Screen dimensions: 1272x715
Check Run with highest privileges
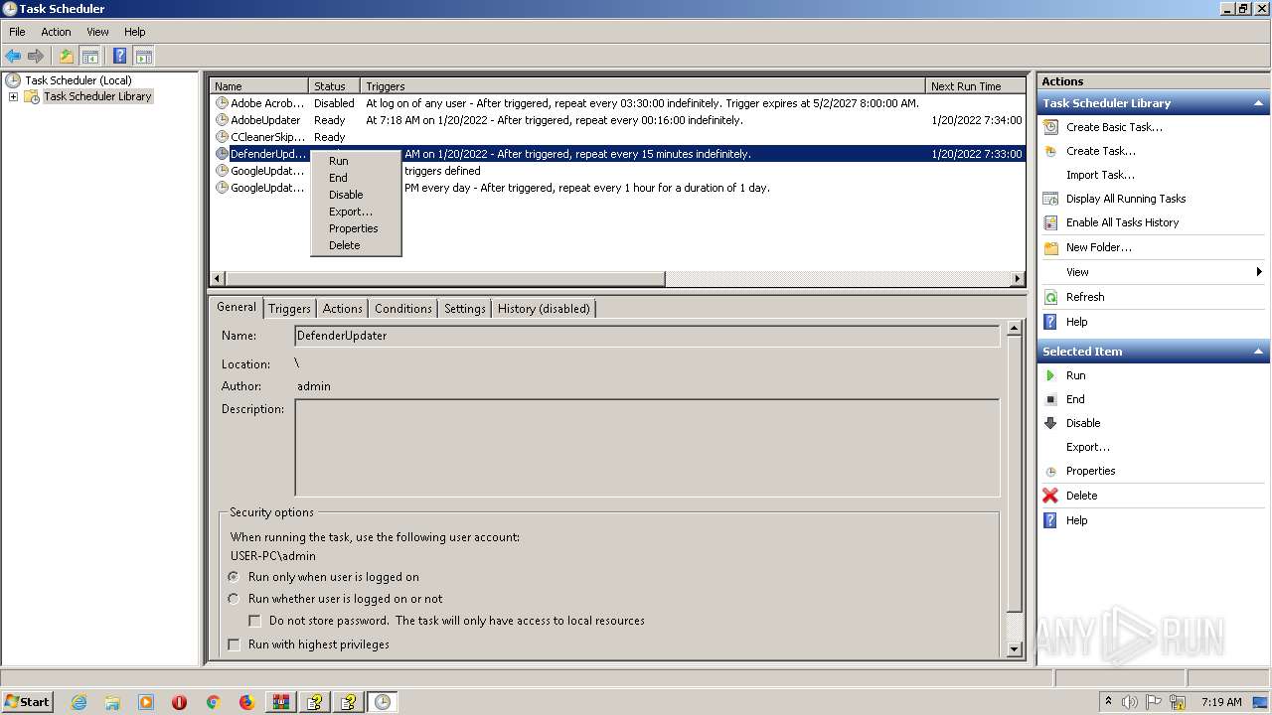[x=235, y=644]
